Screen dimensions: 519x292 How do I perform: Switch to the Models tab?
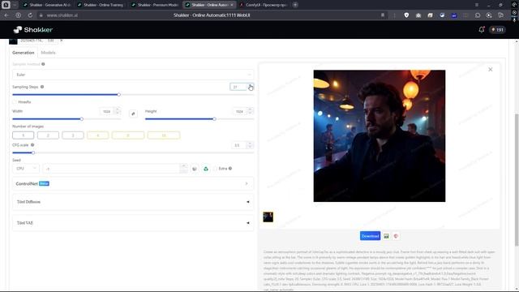pos(48,53)
